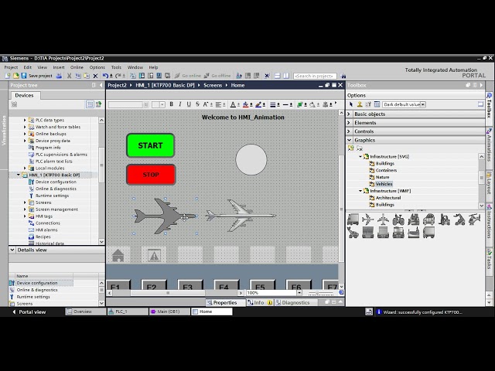The height and width of the screenshot is (371, 495).
Task: Toggle Italic text formatting
Action: 180,104
